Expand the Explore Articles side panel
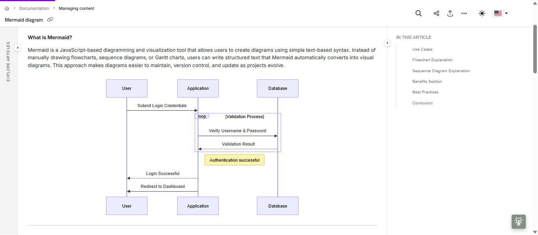538x235 pixels. (x=17, y=47)
